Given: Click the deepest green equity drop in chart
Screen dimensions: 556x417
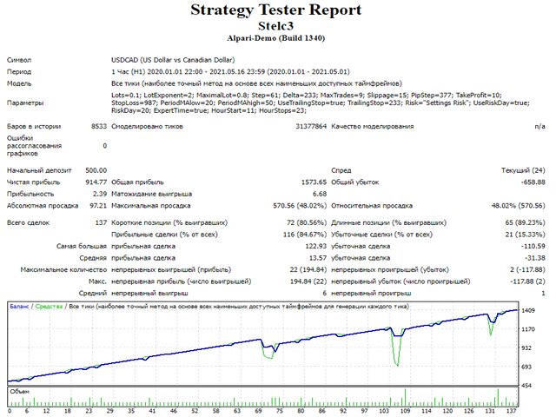Looking at the screenshot, I should pos(397,363).
